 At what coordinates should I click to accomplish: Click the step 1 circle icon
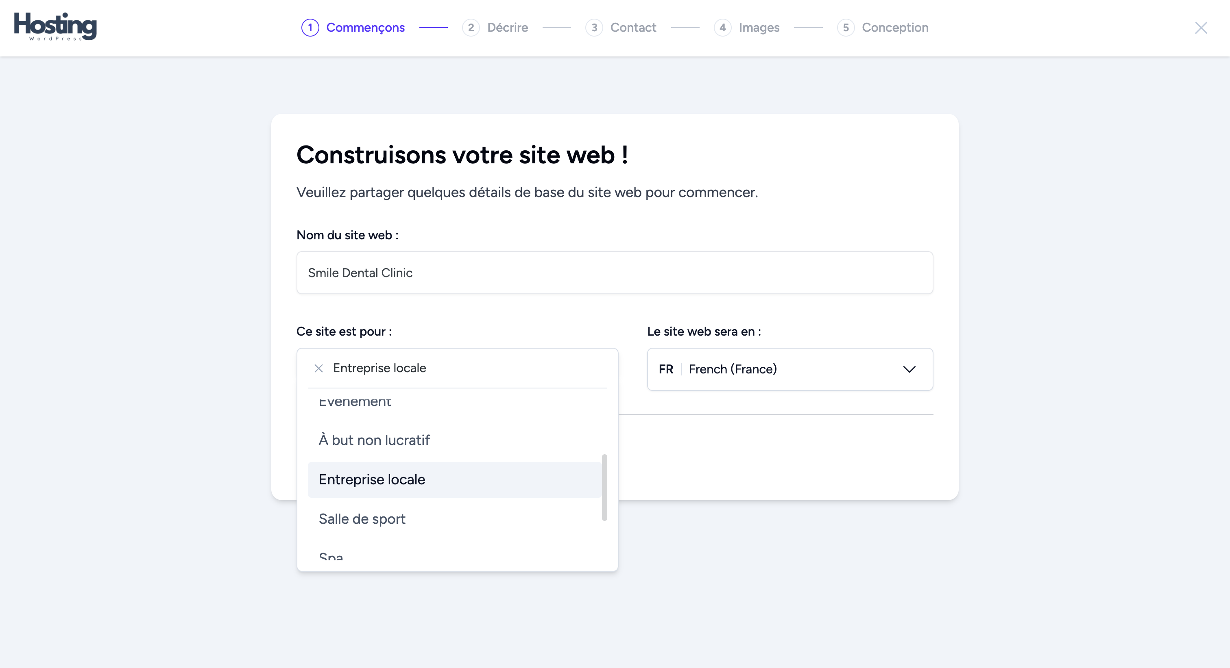click(x=310, y=28)
